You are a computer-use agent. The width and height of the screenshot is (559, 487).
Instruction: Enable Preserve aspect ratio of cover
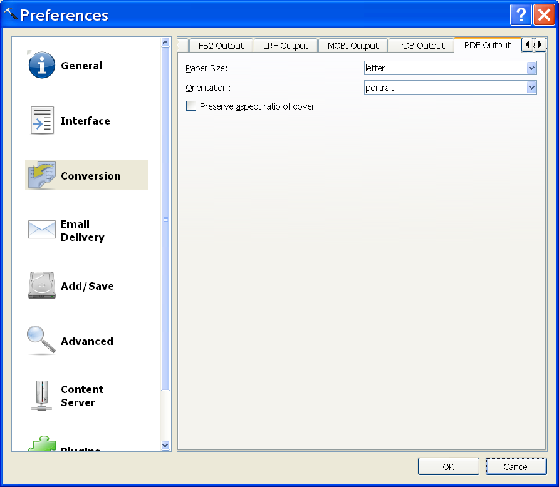pyautogui.click(x=191, y=106)
